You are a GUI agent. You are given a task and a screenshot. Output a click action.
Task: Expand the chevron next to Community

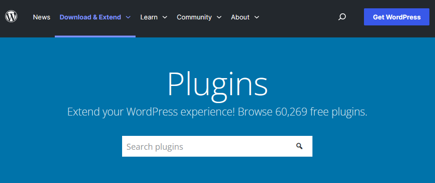(x=219, y=17)
